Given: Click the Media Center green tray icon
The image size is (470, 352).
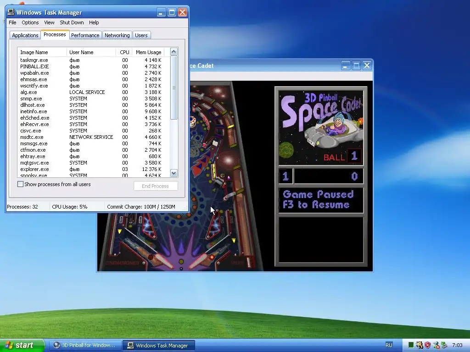Looking at the screenshot, I should click(x=444, y=345).
